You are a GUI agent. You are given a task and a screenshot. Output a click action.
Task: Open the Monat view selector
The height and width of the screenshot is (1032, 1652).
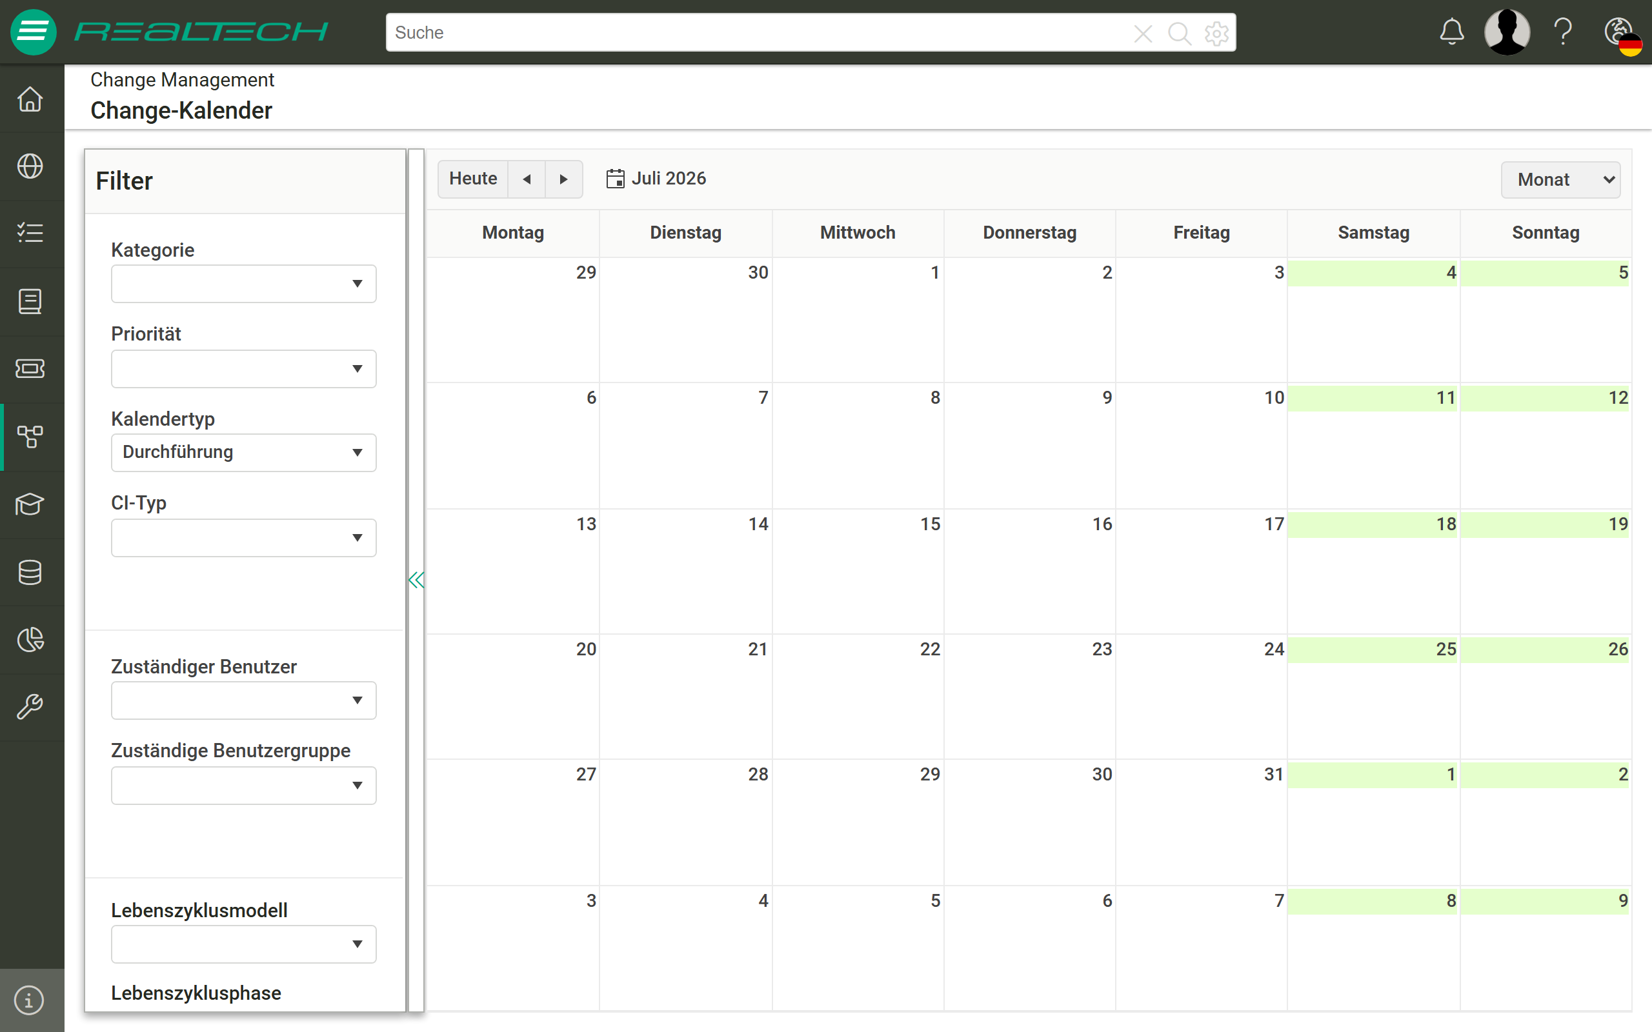click(1560, 179)
